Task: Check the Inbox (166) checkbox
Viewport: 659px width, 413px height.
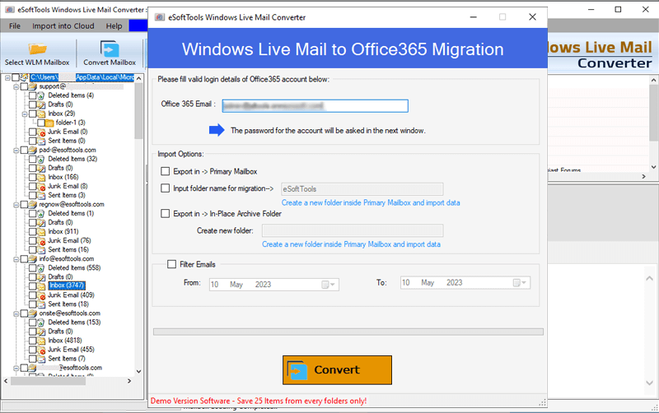Action: [x=32, y=177]
